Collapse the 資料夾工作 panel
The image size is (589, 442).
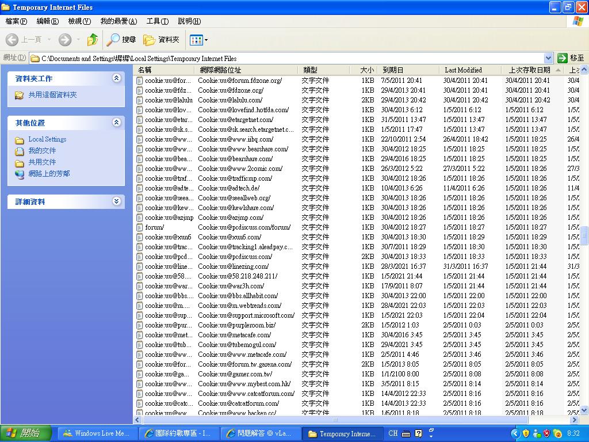click(117, 78)
